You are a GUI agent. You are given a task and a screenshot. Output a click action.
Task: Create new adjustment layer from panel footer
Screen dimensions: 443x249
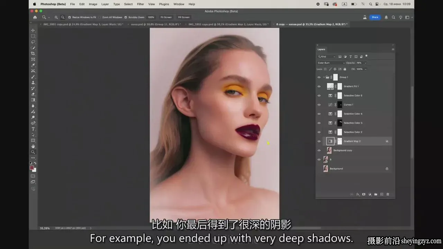pyautogui.click(x=370, y=194)
